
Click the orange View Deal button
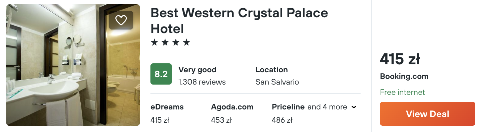(427, 114)
